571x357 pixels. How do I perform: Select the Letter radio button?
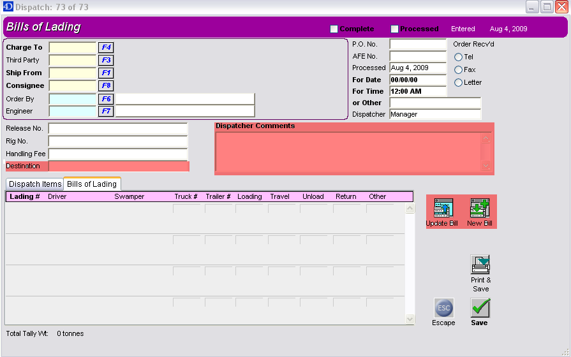[458, 83]
